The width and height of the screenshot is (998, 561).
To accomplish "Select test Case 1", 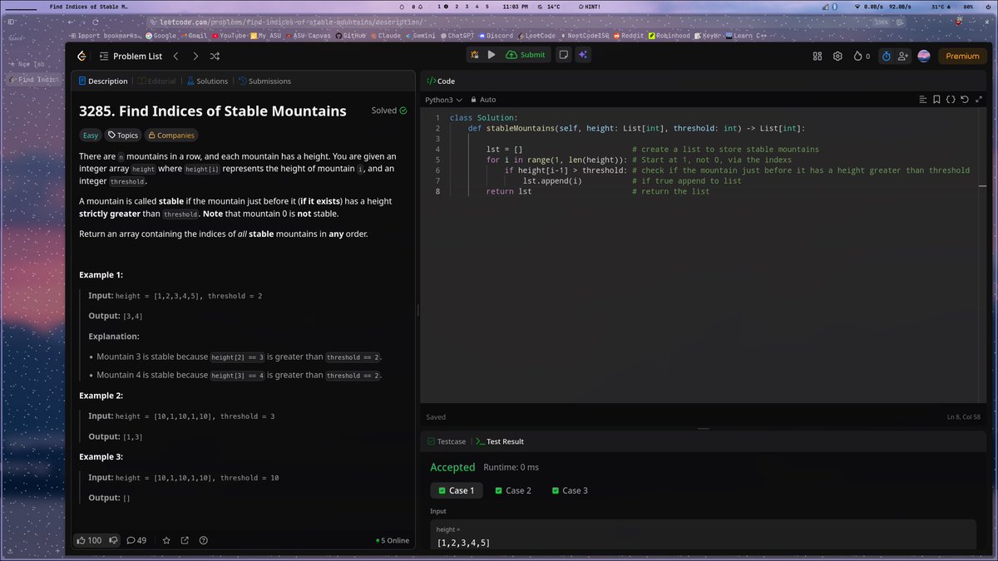I will click(456, 490).
